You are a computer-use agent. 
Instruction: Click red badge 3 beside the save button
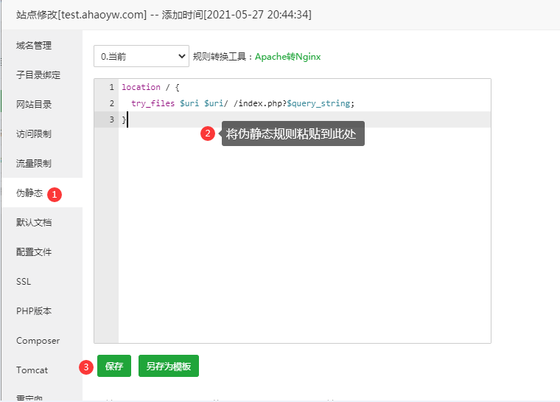click(86, 367)
